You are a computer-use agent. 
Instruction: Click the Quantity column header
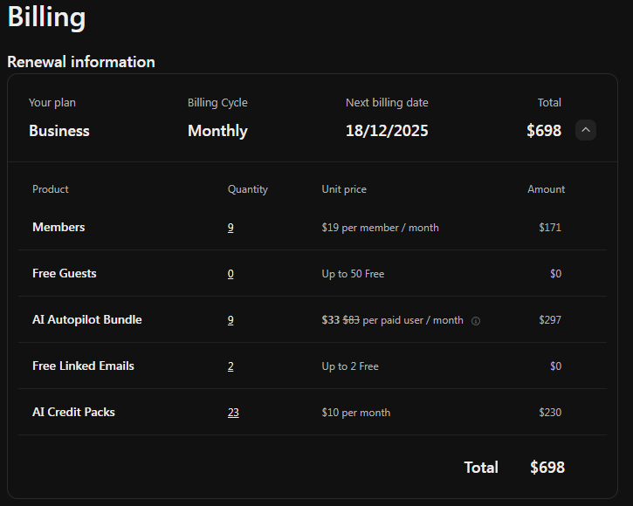(x=248, y=189)
